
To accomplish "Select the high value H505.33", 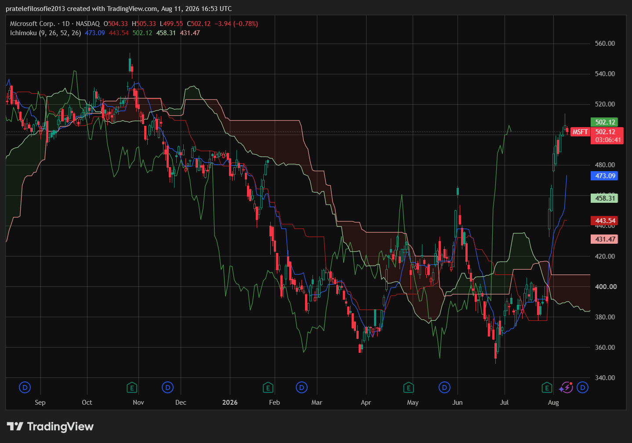I will pyautogui.click(x=144, y=24).
